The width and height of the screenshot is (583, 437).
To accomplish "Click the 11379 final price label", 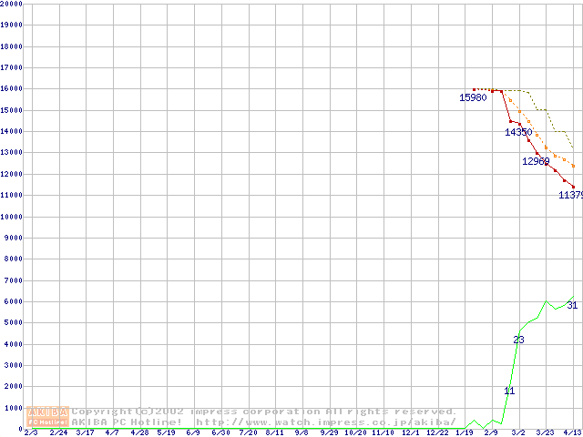I will pos(570,195).
